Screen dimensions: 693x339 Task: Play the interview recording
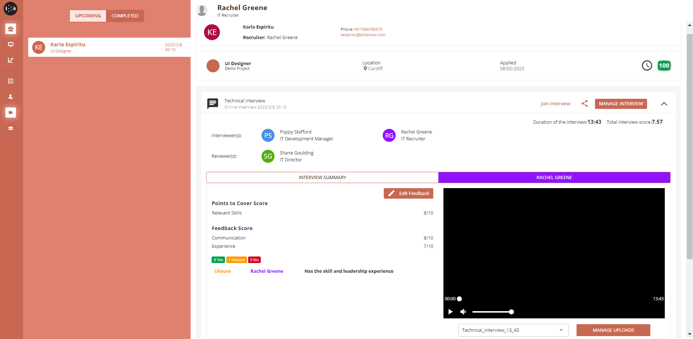(x=450, y=312)
